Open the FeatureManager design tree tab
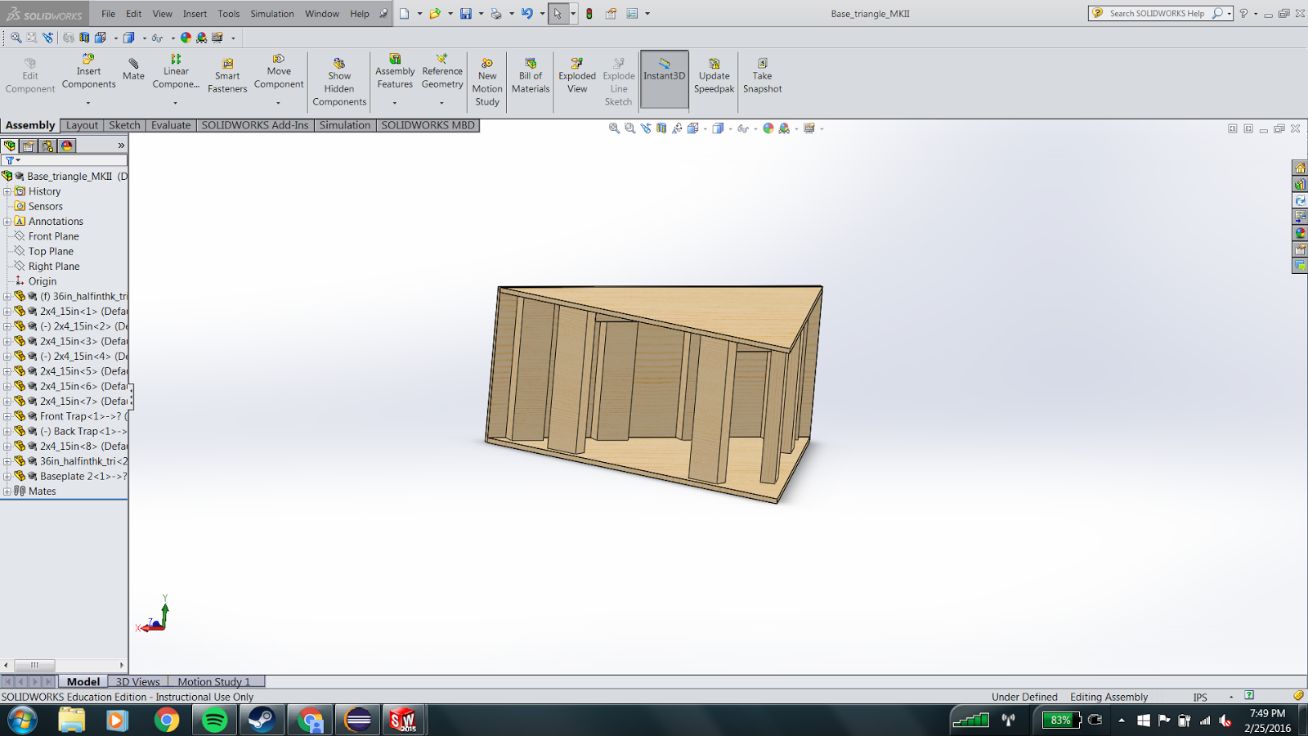Viewport: 1308px width, 736px height. [10, 146]
